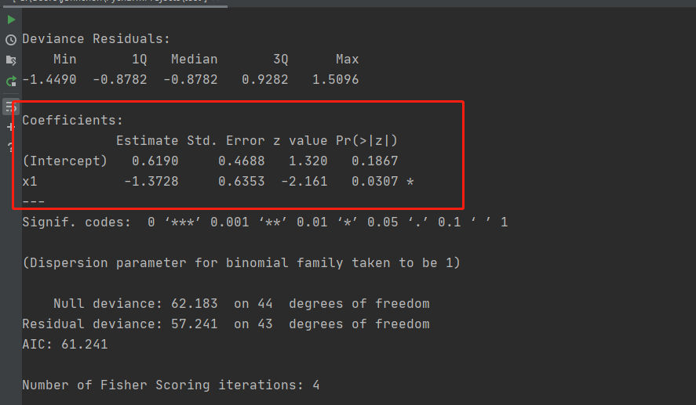The height and width of the screenshot is (405, 696).
Task: Open command history clock icon
Action: [11, 40]
